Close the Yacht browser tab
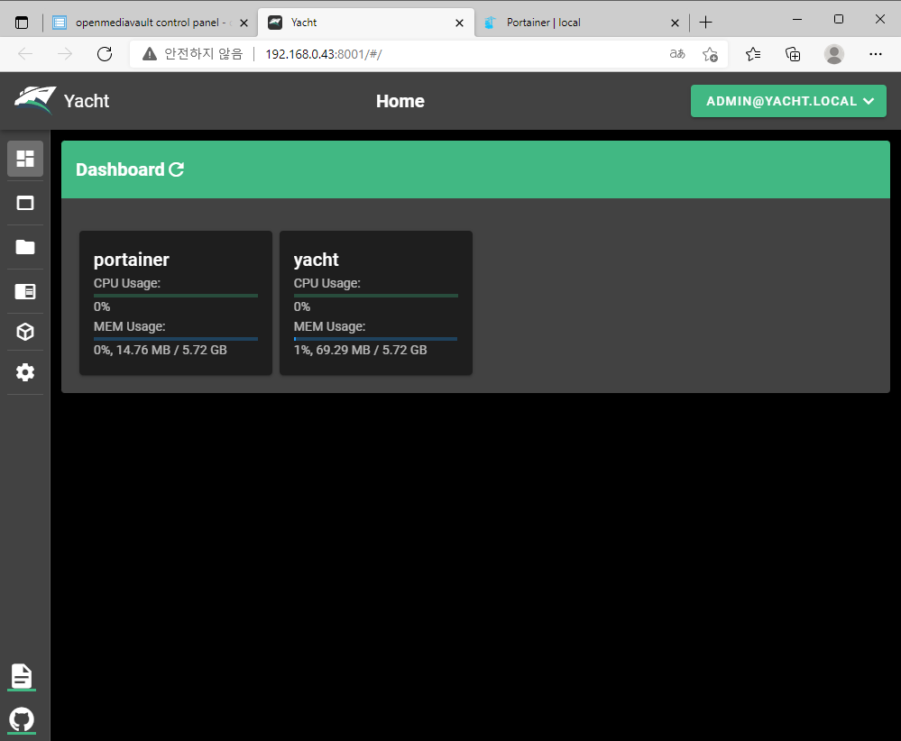The width and height of the screenshot is (901, 741). click(x=459, y=23)
